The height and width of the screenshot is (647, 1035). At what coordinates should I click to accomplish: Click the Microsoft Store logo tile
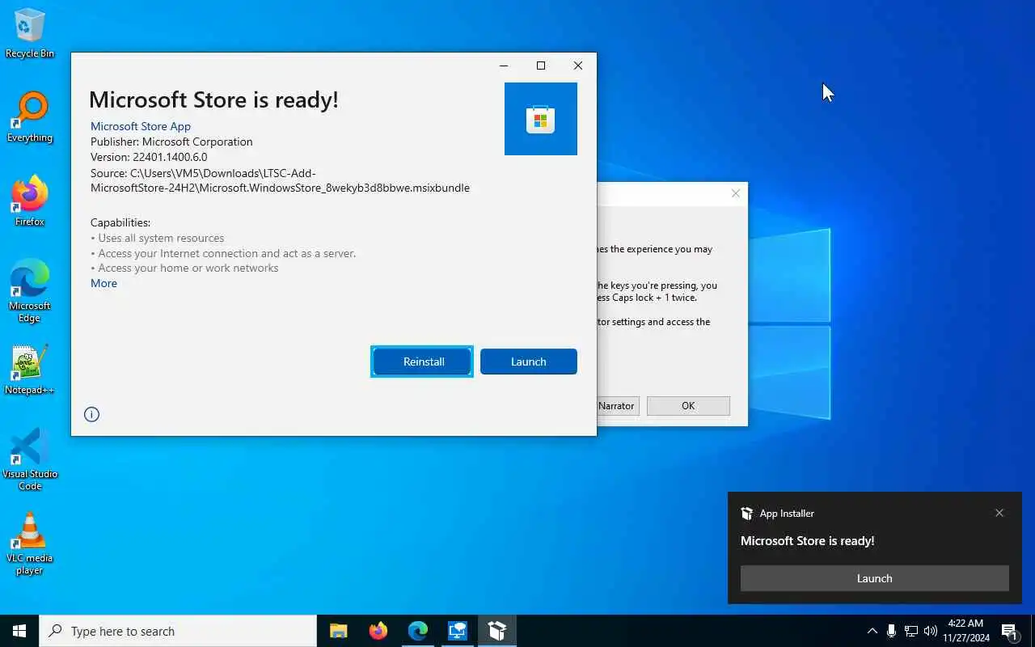[541, 119]
